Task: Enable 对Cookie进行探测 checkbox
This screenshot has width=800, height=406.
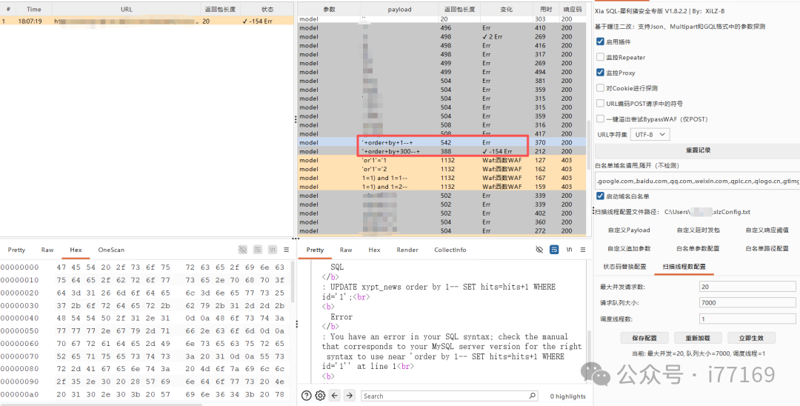Action: coord(600,87)
